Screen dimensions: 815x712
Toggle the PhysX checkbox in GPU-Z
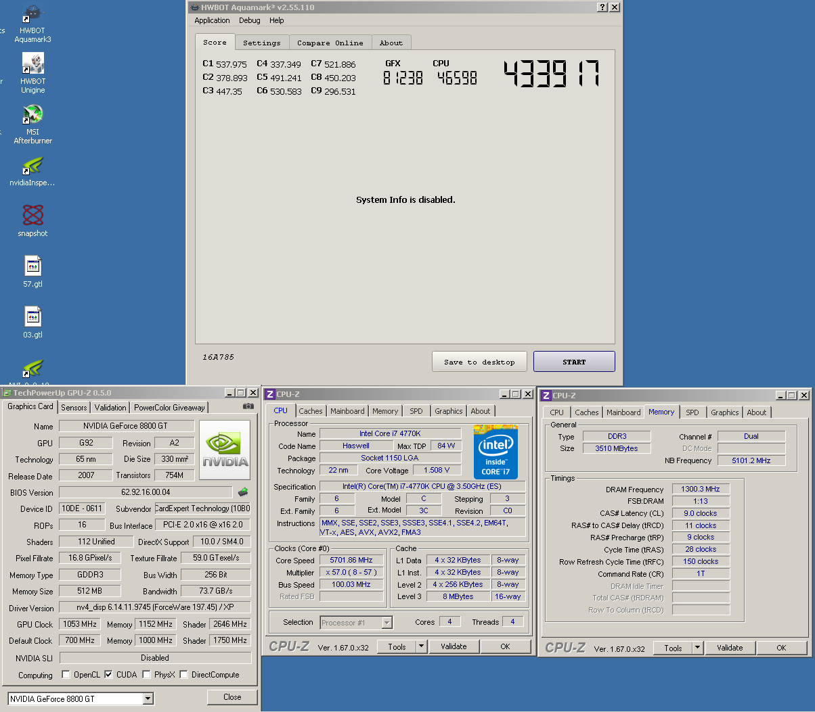point(146,674)
